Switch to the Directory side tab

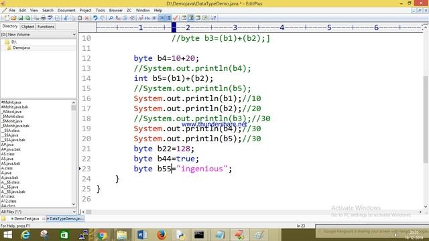click(x=10, y=26)
